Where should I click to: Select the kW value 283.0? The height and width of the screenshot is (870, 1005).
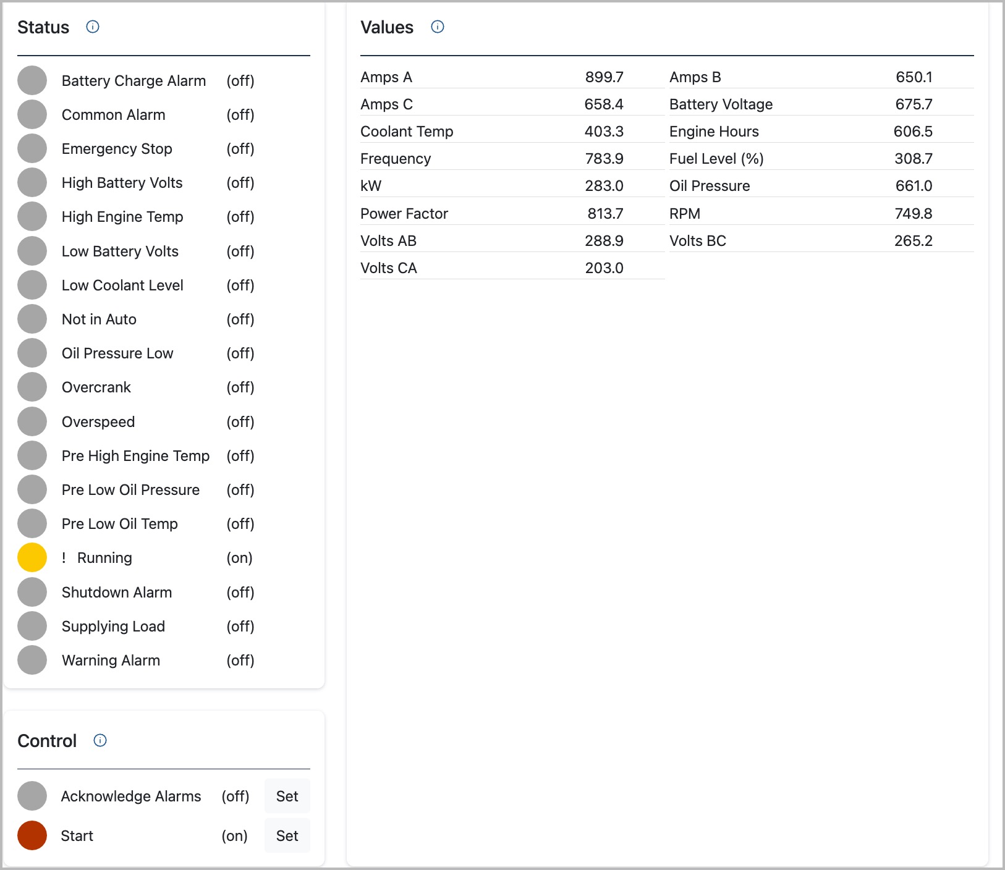604,185
